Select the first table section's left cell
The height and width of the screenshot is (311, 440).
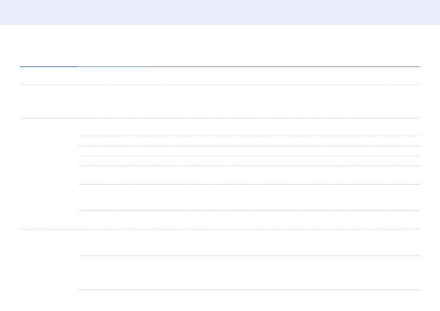[x=49, y=101]
